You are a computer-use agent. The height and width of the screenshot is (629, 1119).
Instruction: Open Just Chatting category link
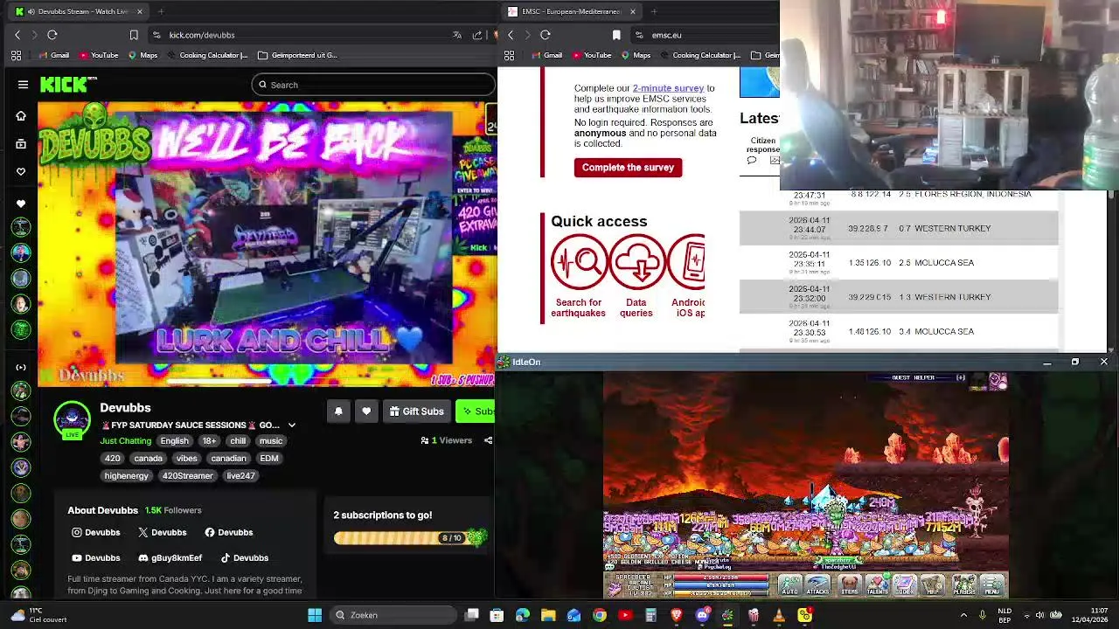tap(126, 441)
